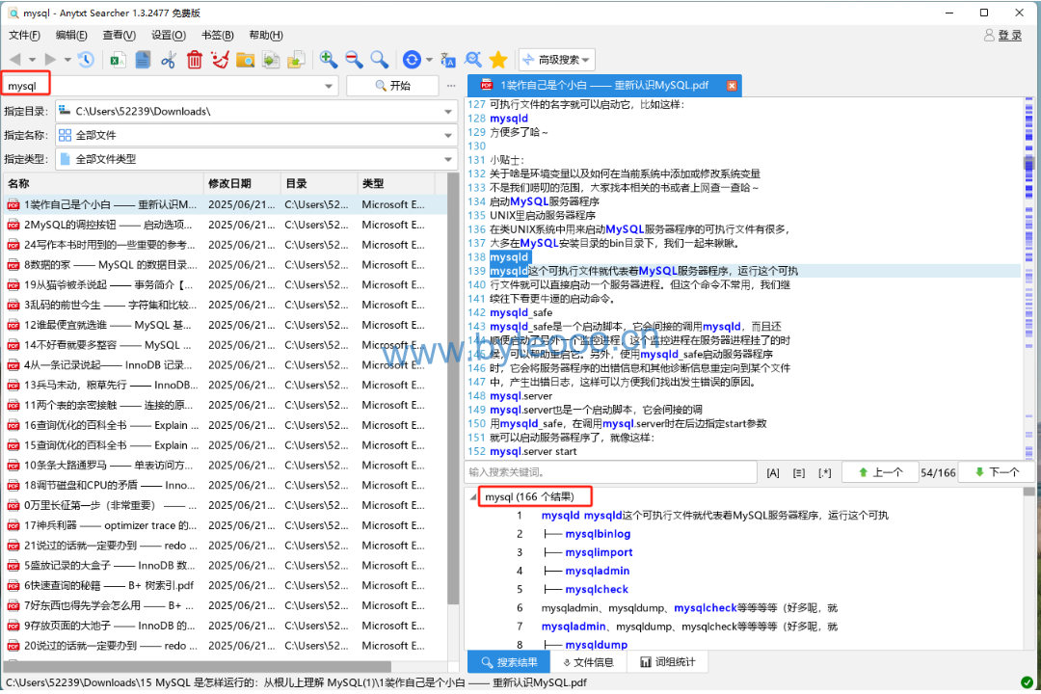The height and width of the screenshot is (694, 1041).
Task: Click the 输入搜索关键词 preview search field
Action: pos(611,472)
